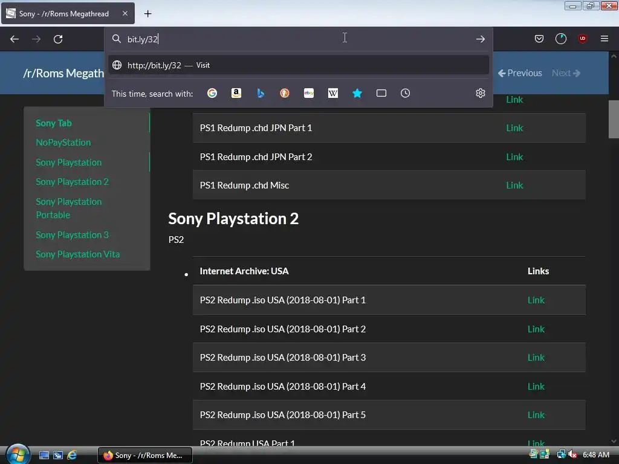Jump to Sony Playstation Portable section
This screenshot has height=464, width=619.
(69, 208)
